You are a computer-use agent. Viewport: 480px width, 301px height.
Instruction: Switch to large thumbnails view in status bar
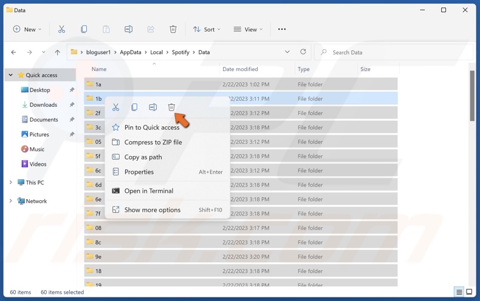click(x=469, y=292)
